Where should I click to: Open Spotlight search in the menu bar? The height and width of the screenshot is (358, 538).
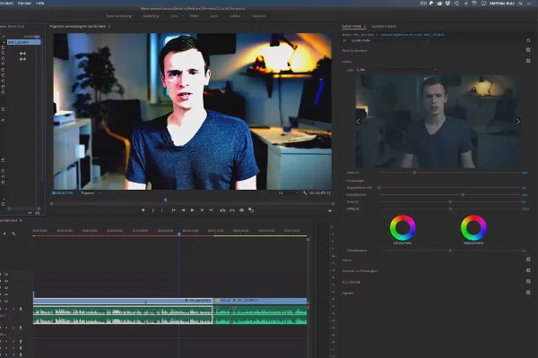point(520,3)
